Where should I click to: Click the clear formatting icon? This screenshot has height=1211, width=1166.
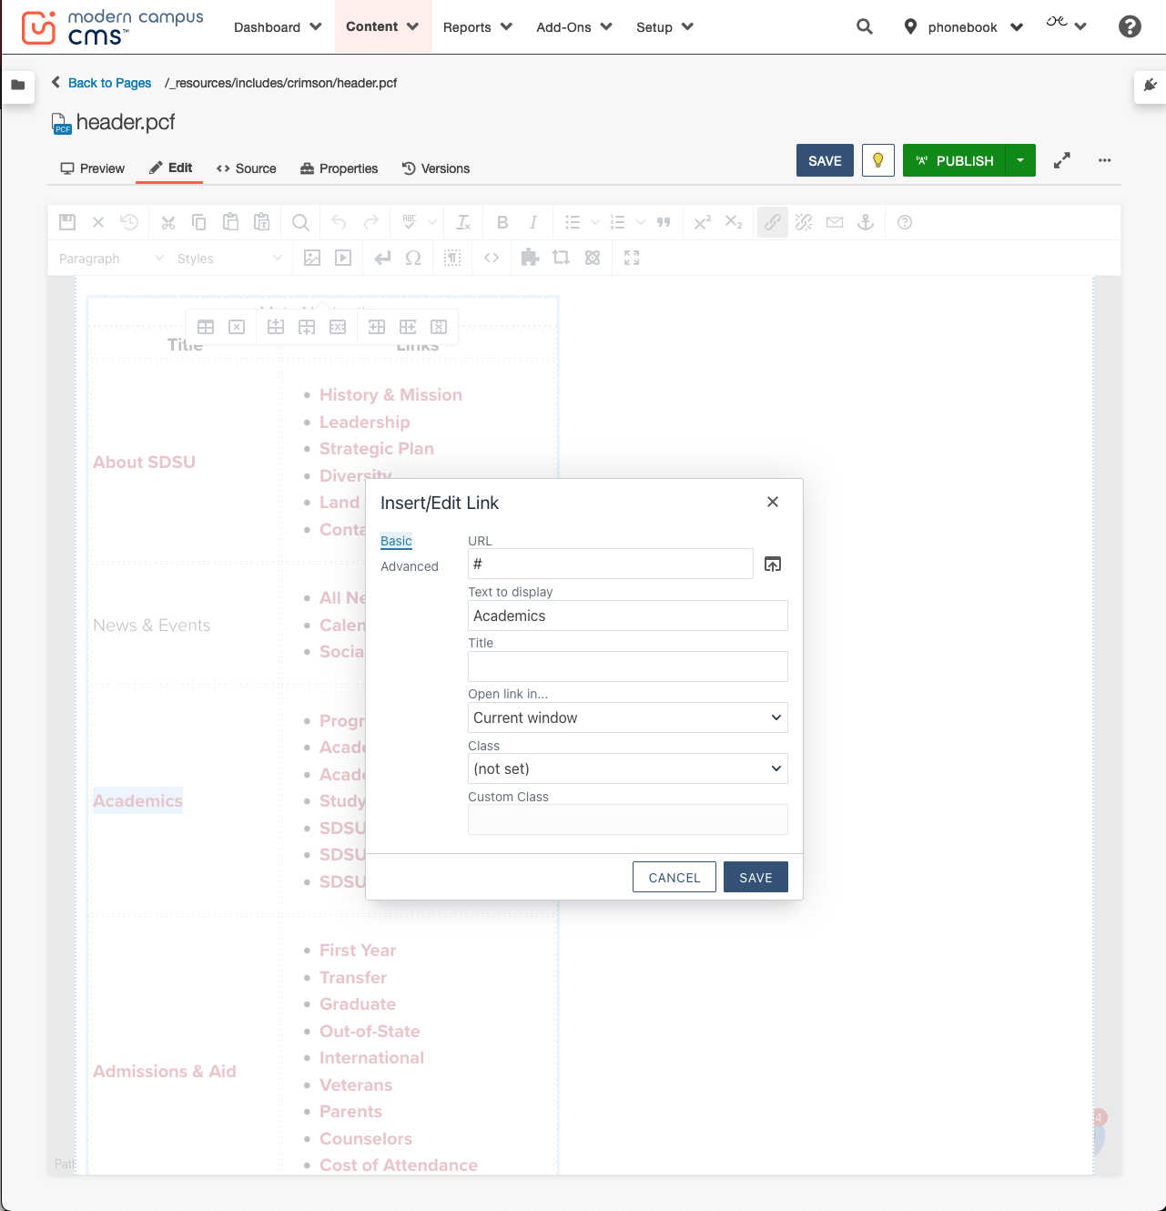coord(463,222)
